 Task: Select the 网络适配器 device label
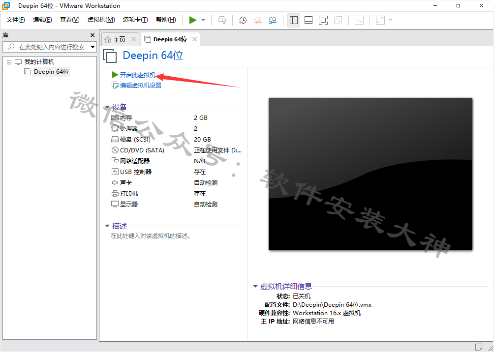click(x=135, y=161)
